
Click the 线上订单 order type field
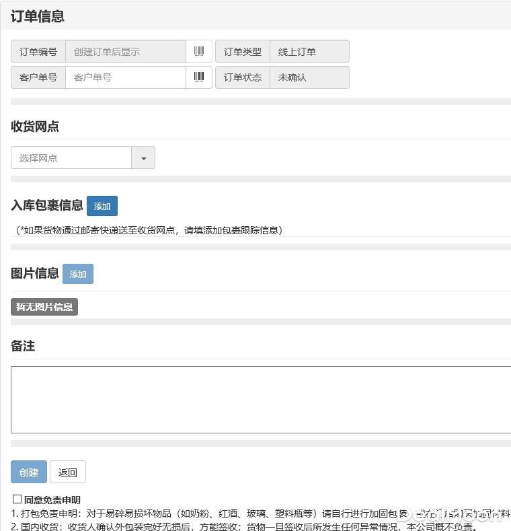pyautogui.click(x=309, y=52)
